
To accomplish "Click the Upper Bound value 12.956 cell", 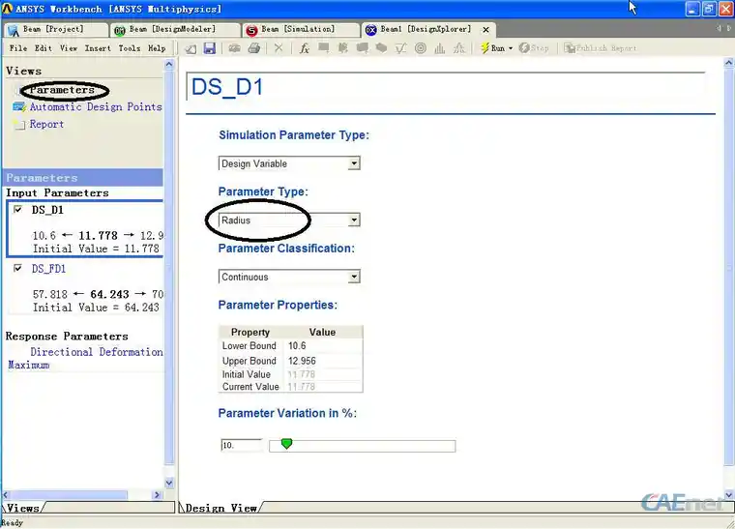I will [x=323, y=361].
